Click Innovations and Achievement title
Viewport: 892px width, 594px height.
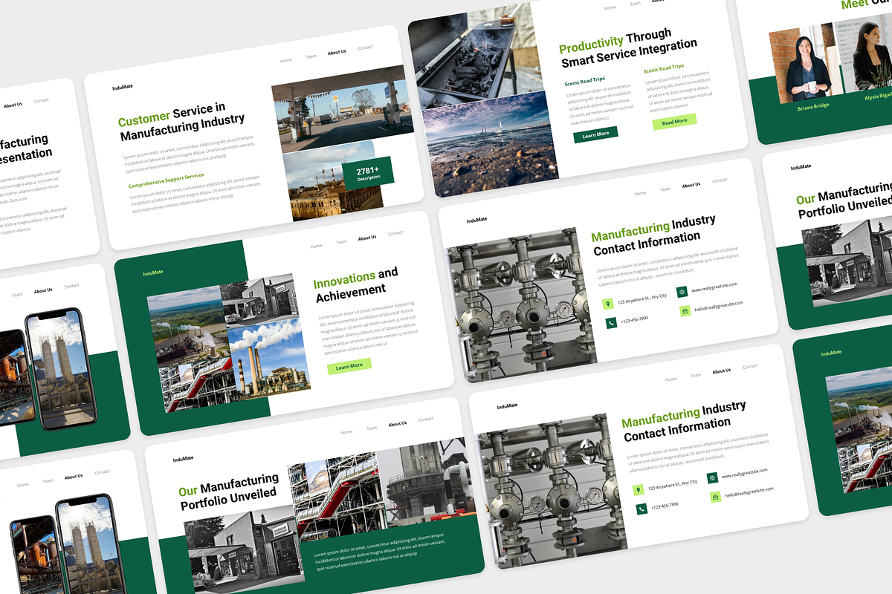pyautogui.click(x=357, y=284)
